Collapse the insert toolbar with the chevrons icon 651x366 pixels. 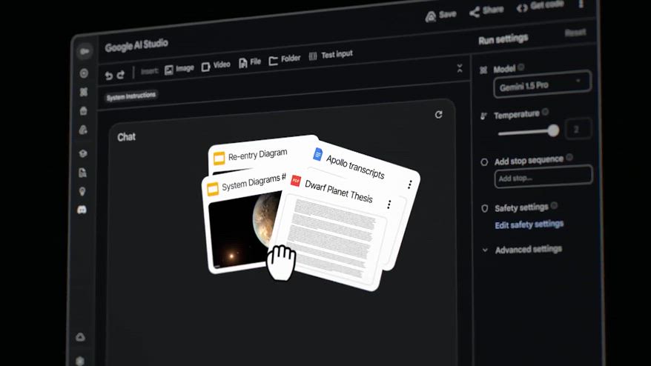(460, 68)
